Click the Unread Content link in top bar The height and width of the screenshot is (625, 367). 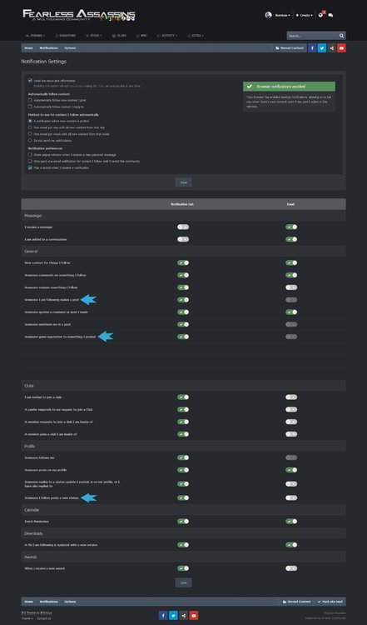pyautogui.click(x=289, y=47)
